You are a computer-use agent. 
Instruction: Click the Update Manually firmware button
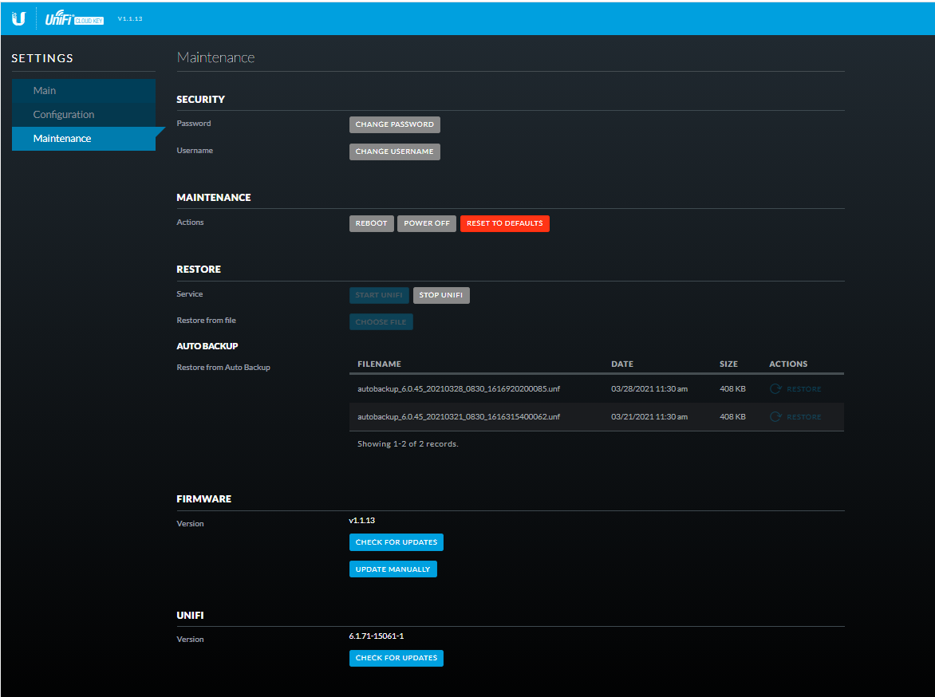click(x=393, y=569)
